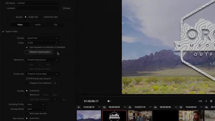Viewport: 215px width, 121px height.
Task: Enable the Network Optimization checkbox
Action: (27, 52)
